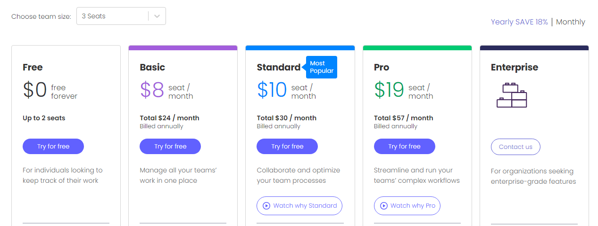
Task: Select the 3 Seats combo box
Action: coord(113,16)
